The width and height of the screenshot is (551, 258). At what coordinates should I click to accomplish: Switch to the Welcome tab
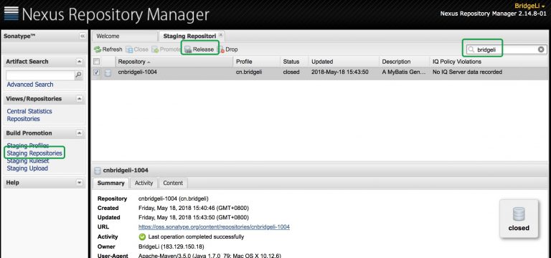click(x=124, y=36)
